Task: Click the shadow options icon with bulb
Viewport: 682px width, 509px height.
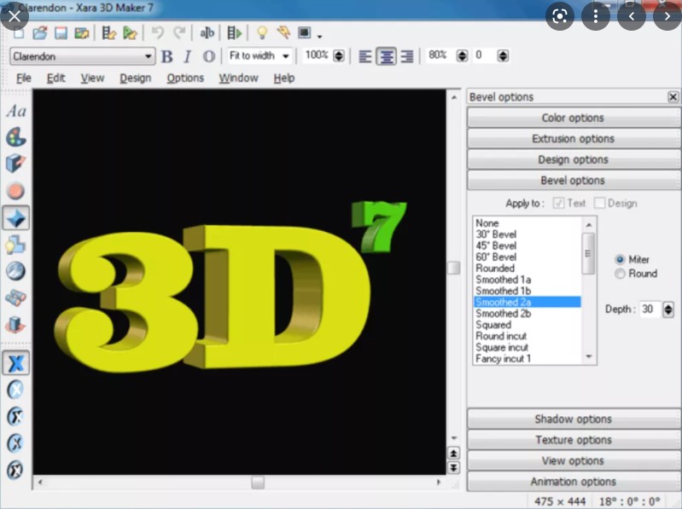Action: tap(16, 245)
